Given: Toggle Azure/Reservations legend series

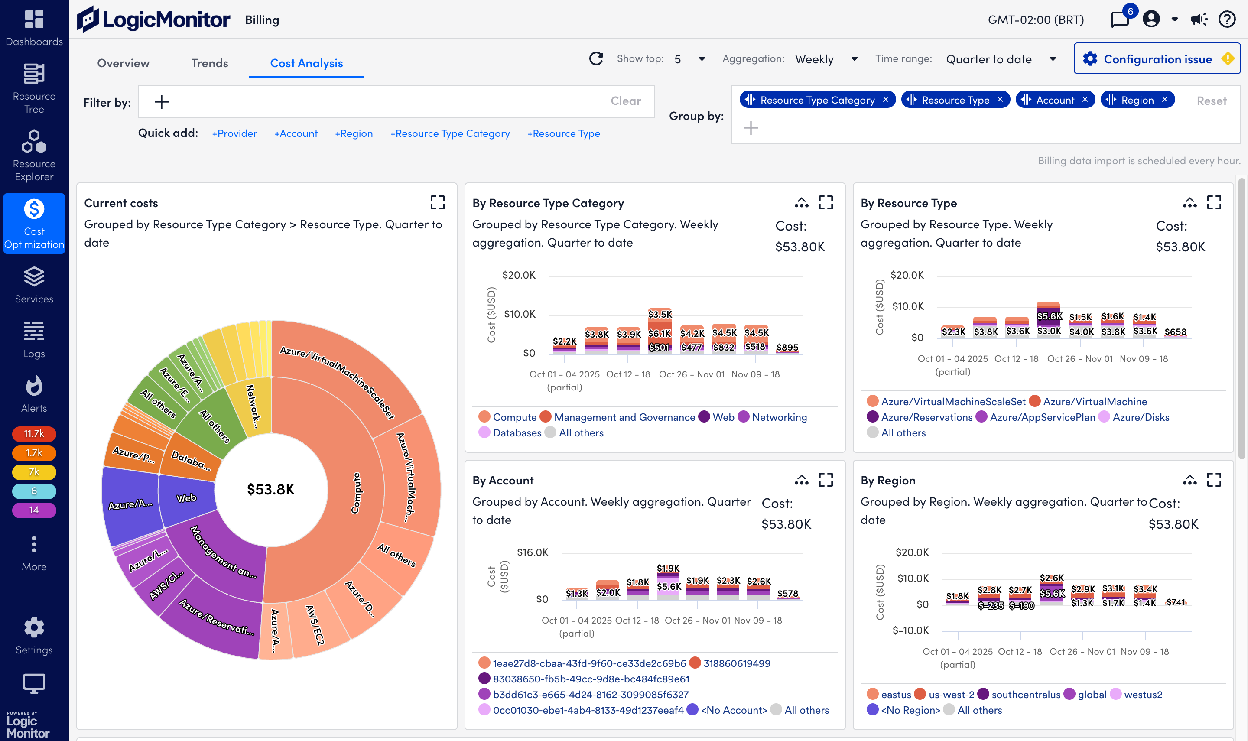Looking at the screenshot, I should [920, 417].
